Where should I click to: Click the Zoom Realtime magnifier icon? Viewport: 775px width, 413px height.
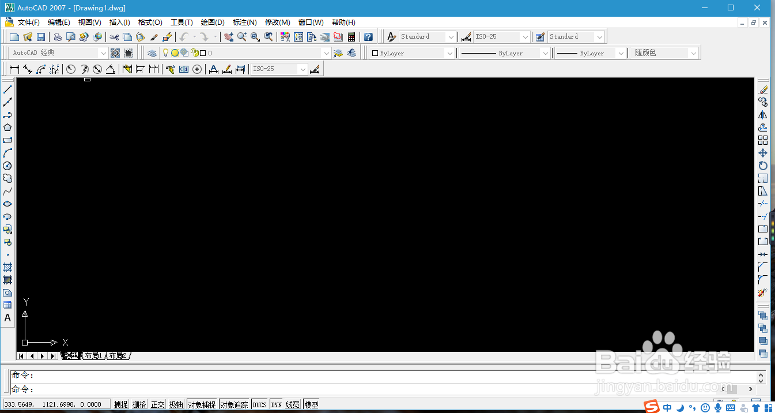pos(242,37)
